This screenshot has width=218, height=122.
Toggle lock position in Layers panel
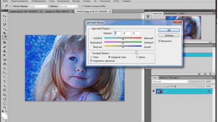[172, 86]
